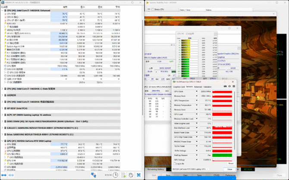This screenshot has height=180, width=289.
Task: Click the Reset button in GPU-Z
Action: (x=231, y=163)
